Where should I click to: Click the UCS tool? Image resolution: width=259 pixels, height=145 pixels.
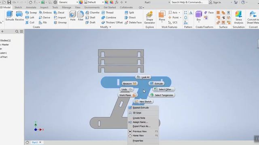point(173,23)
